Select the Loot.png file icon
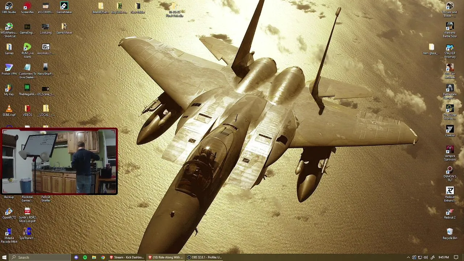 point(46,29)
